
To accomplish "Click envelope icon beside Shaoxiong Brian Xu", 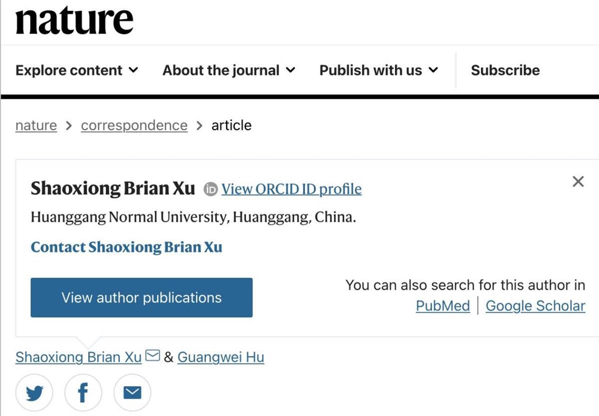I will [152, 356].
